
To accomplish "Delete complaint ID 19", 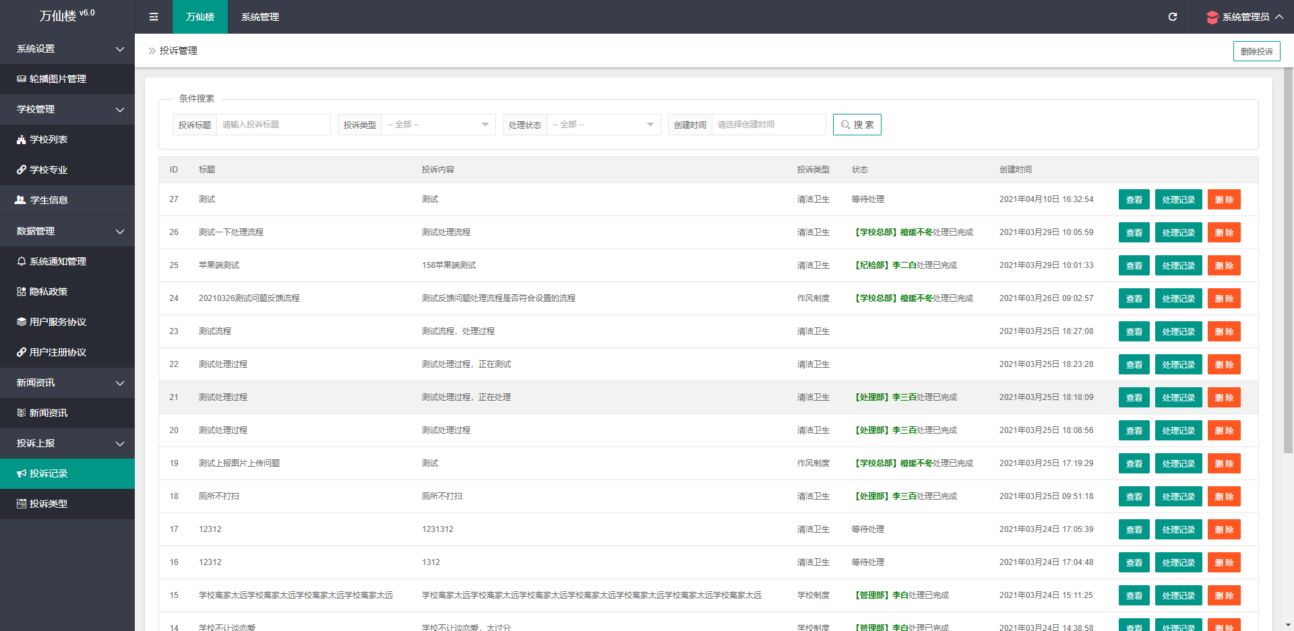I will tap(1224, 463).
